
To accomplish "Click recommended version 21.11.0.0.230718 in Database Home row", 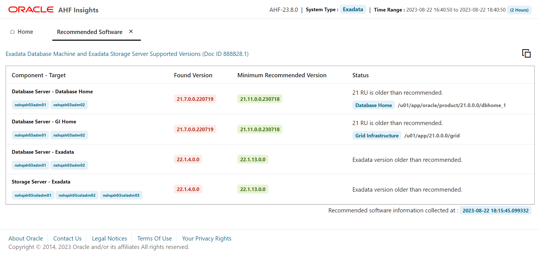I will (x=260, y=99).
